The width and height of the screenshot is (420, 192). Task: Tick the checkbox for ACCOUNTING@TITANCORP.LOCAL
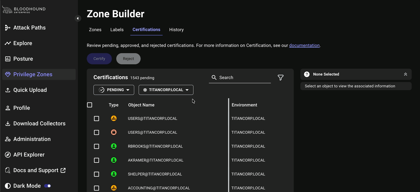pos(97,188)
